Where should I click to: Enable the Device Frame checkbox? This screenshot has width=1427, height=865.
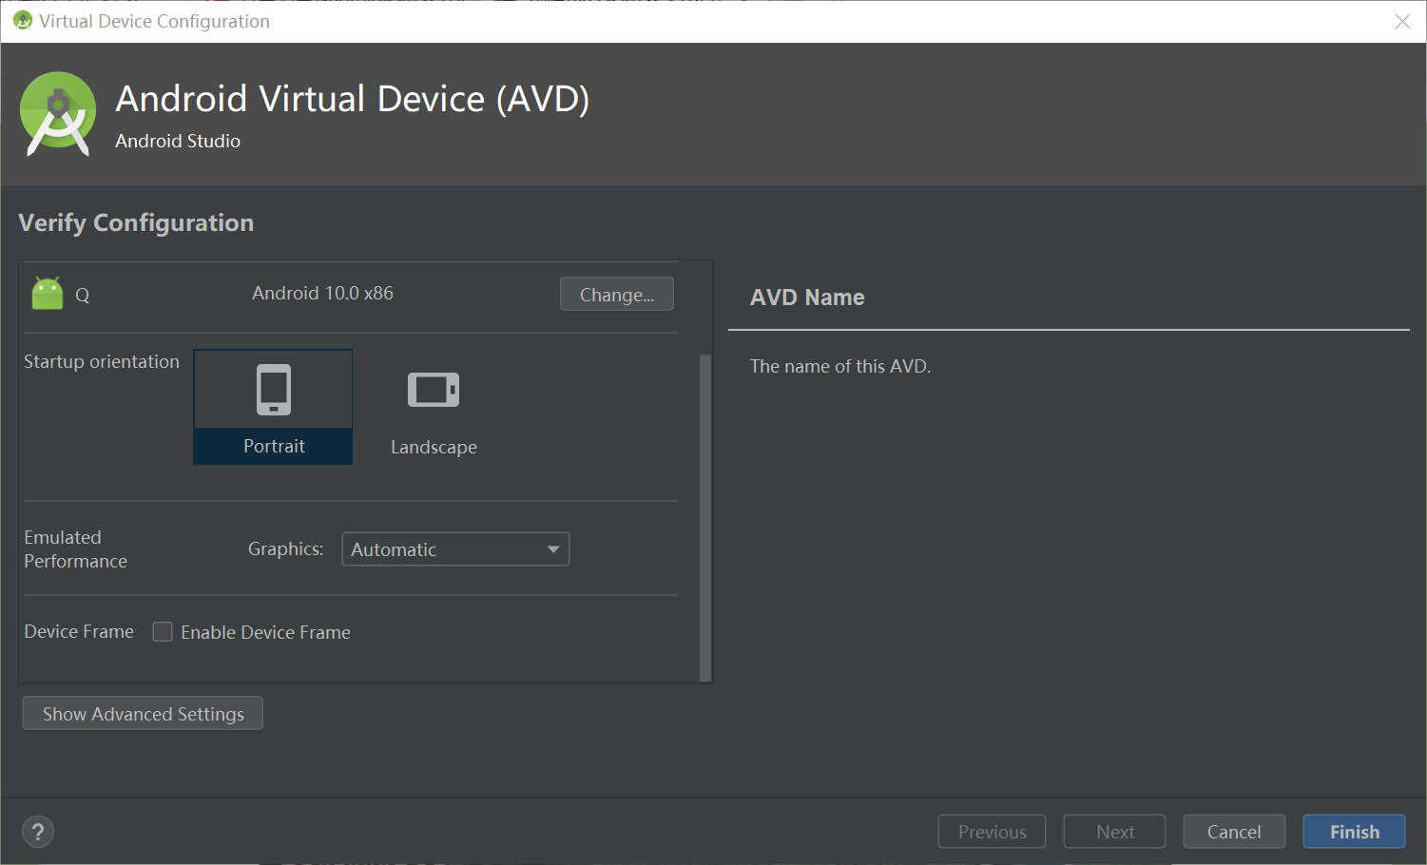[x=163, y=632]
